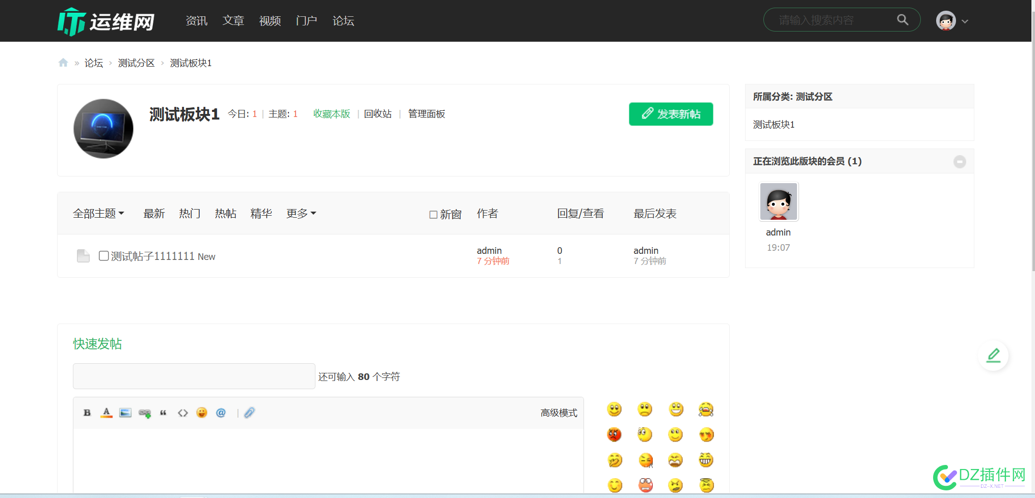
Task: Open the 全部主题 filter dropdown
Action: (x=99, y=213)
